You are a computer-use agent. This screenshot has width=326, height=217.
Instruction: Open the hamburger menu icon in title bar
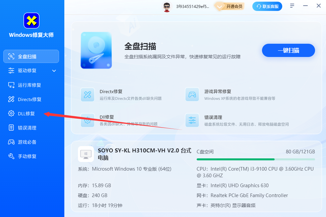tap(292, 6)
